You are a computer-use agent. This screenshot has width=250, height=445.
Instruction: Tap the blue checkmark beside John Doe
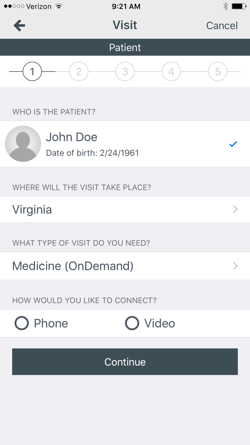[233, 144]
